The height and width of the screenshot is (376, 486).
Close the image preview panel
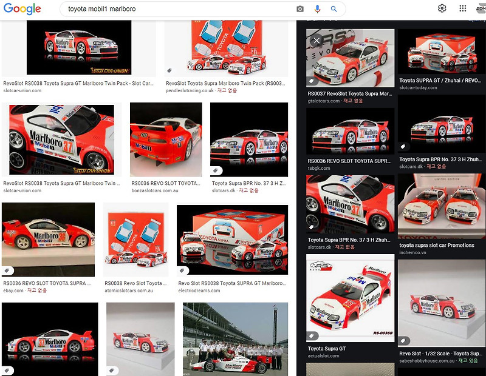coord(316,41)
